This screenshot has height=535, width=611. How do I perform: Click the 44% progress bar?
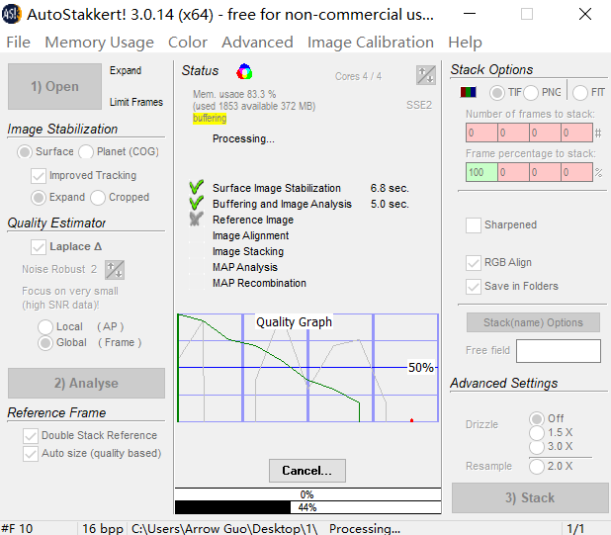306,507
